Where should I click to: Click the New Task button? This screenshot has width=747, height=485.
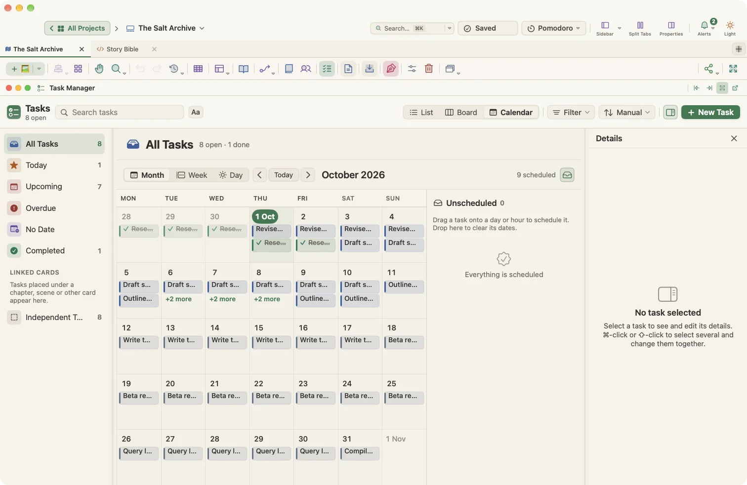(x=710, y=112)
